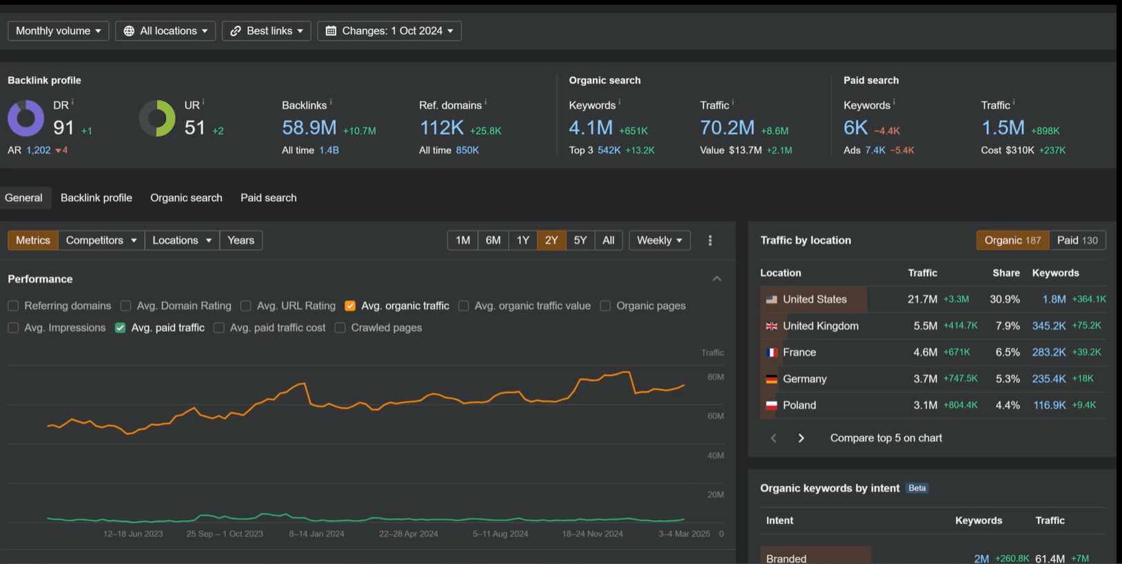
Task: Enable the Avg. URL Rating checkbox
Action: (245, 305)
